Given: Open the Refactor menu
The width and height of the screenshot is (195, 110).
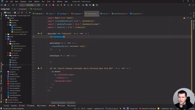Looking at the screenshot, I should 37,2.
